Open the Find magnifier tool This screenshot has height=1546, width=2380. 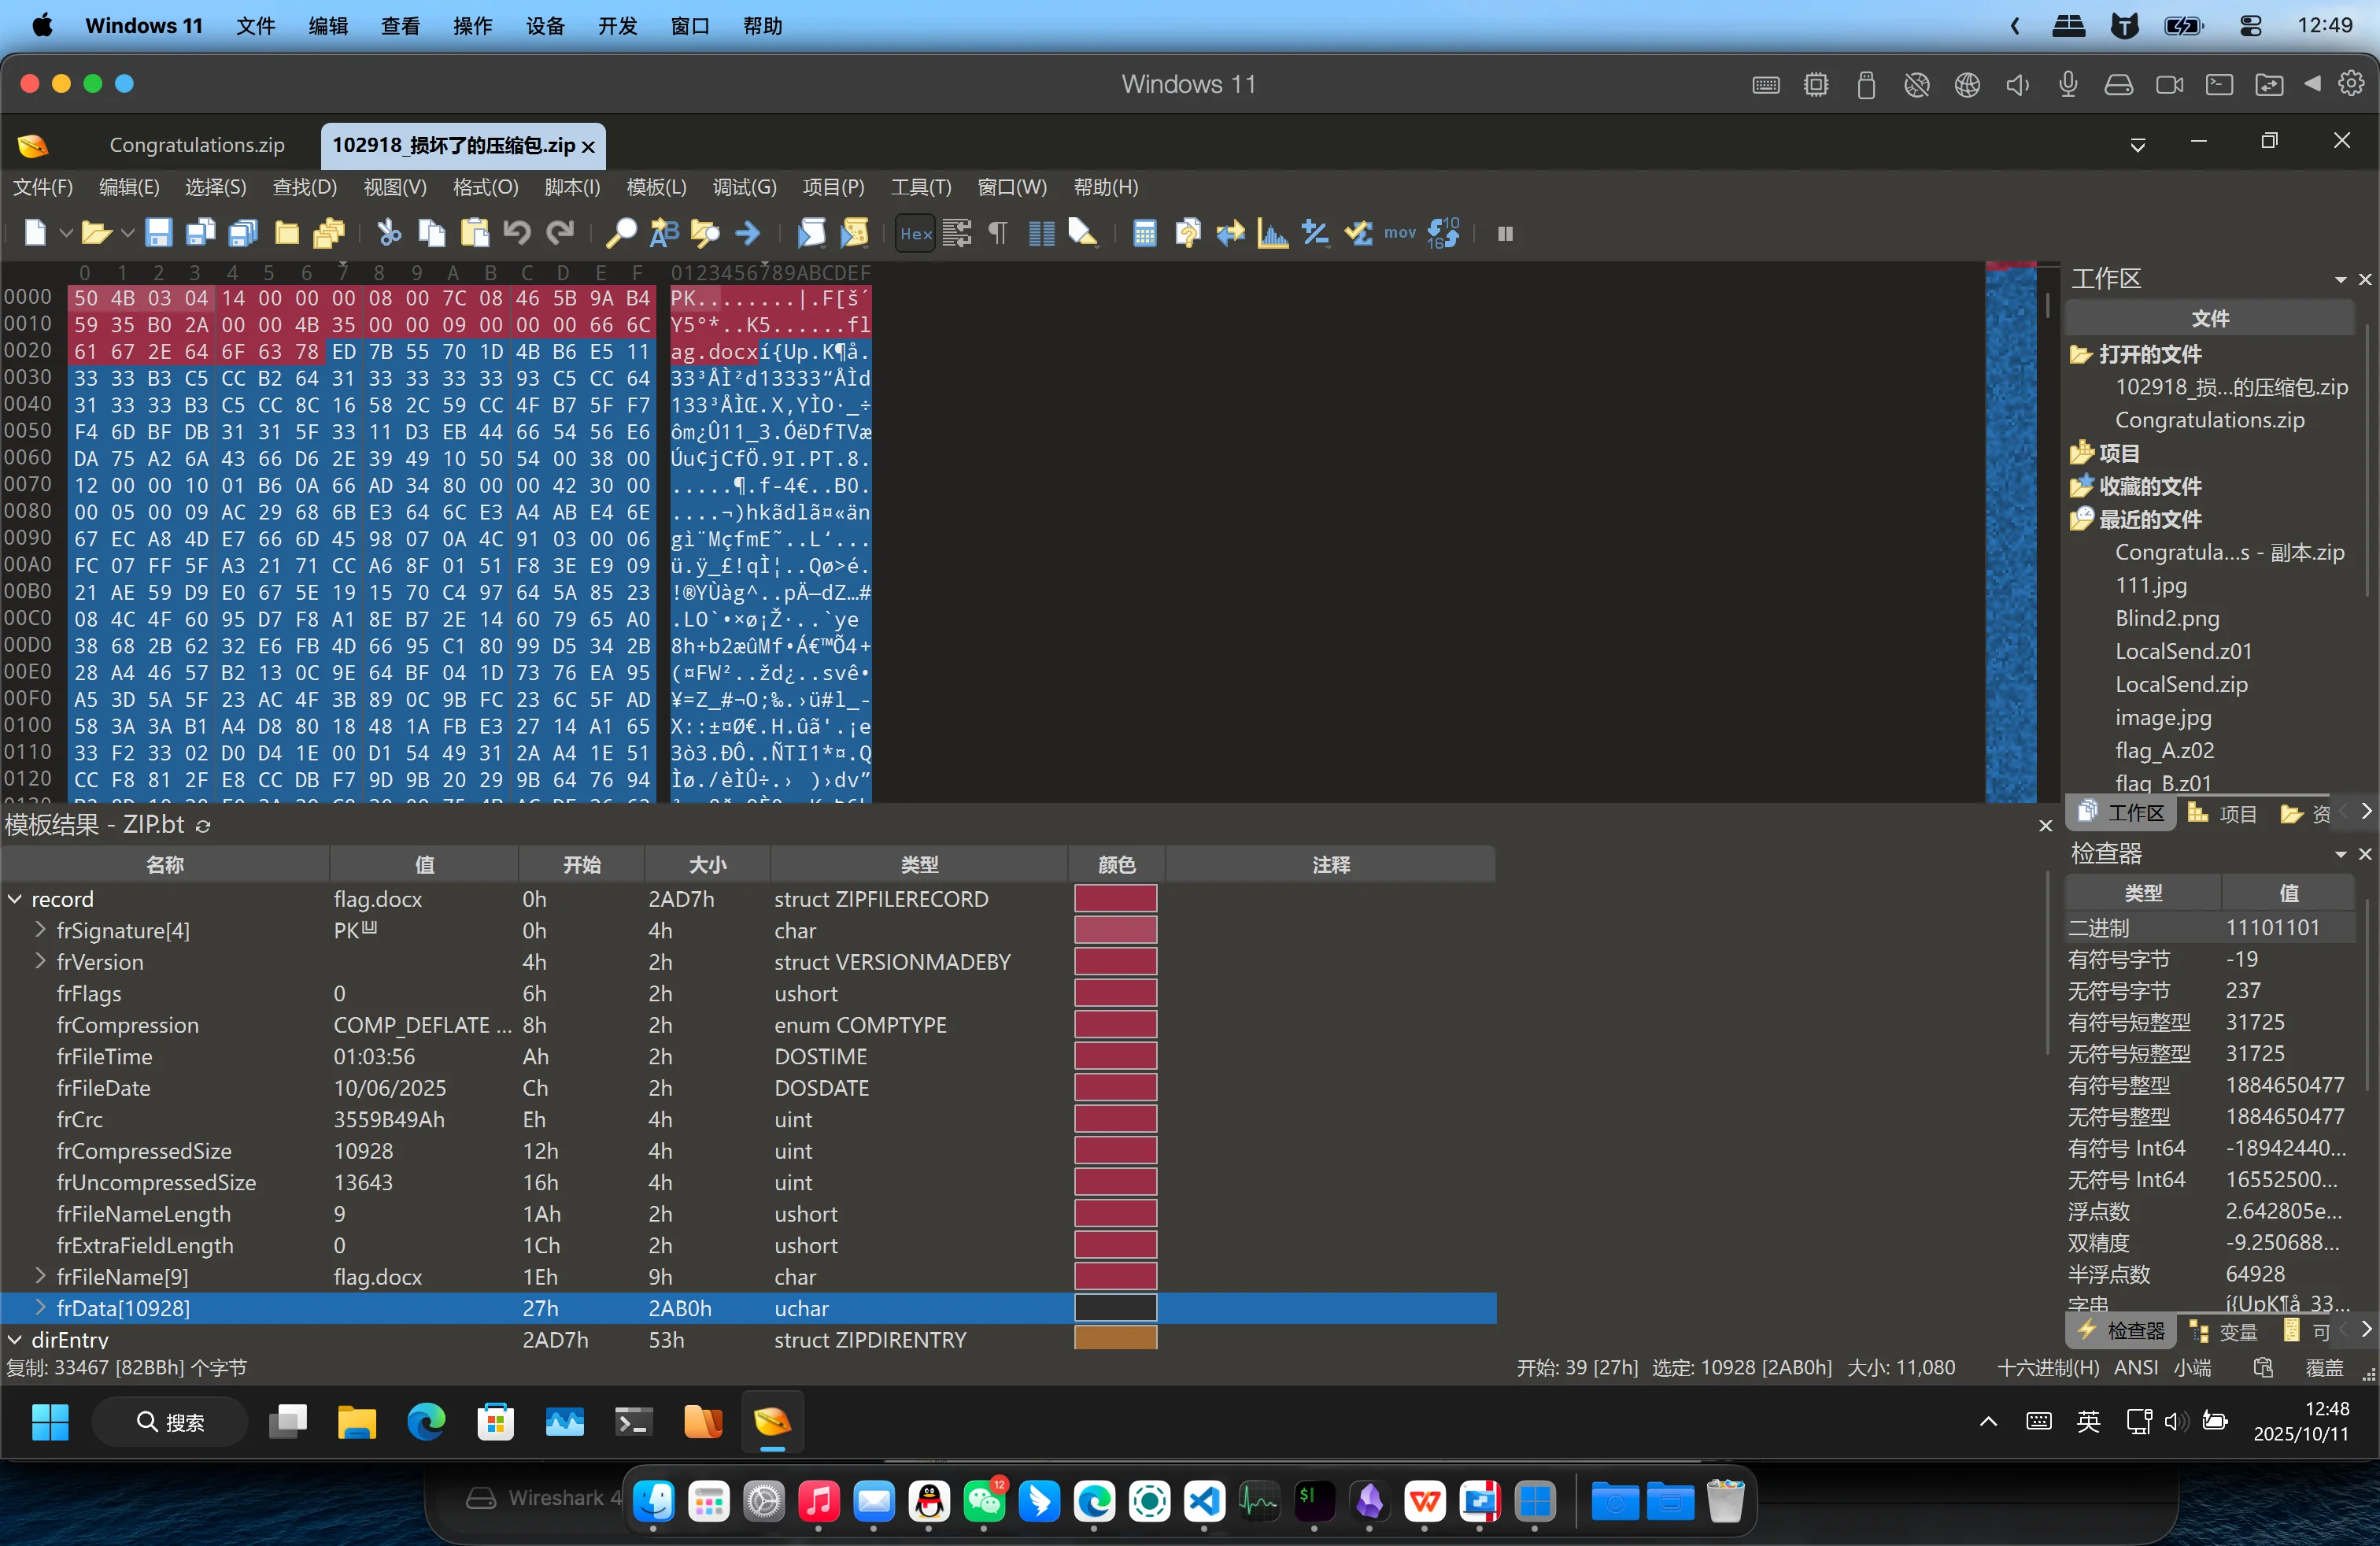621,233
